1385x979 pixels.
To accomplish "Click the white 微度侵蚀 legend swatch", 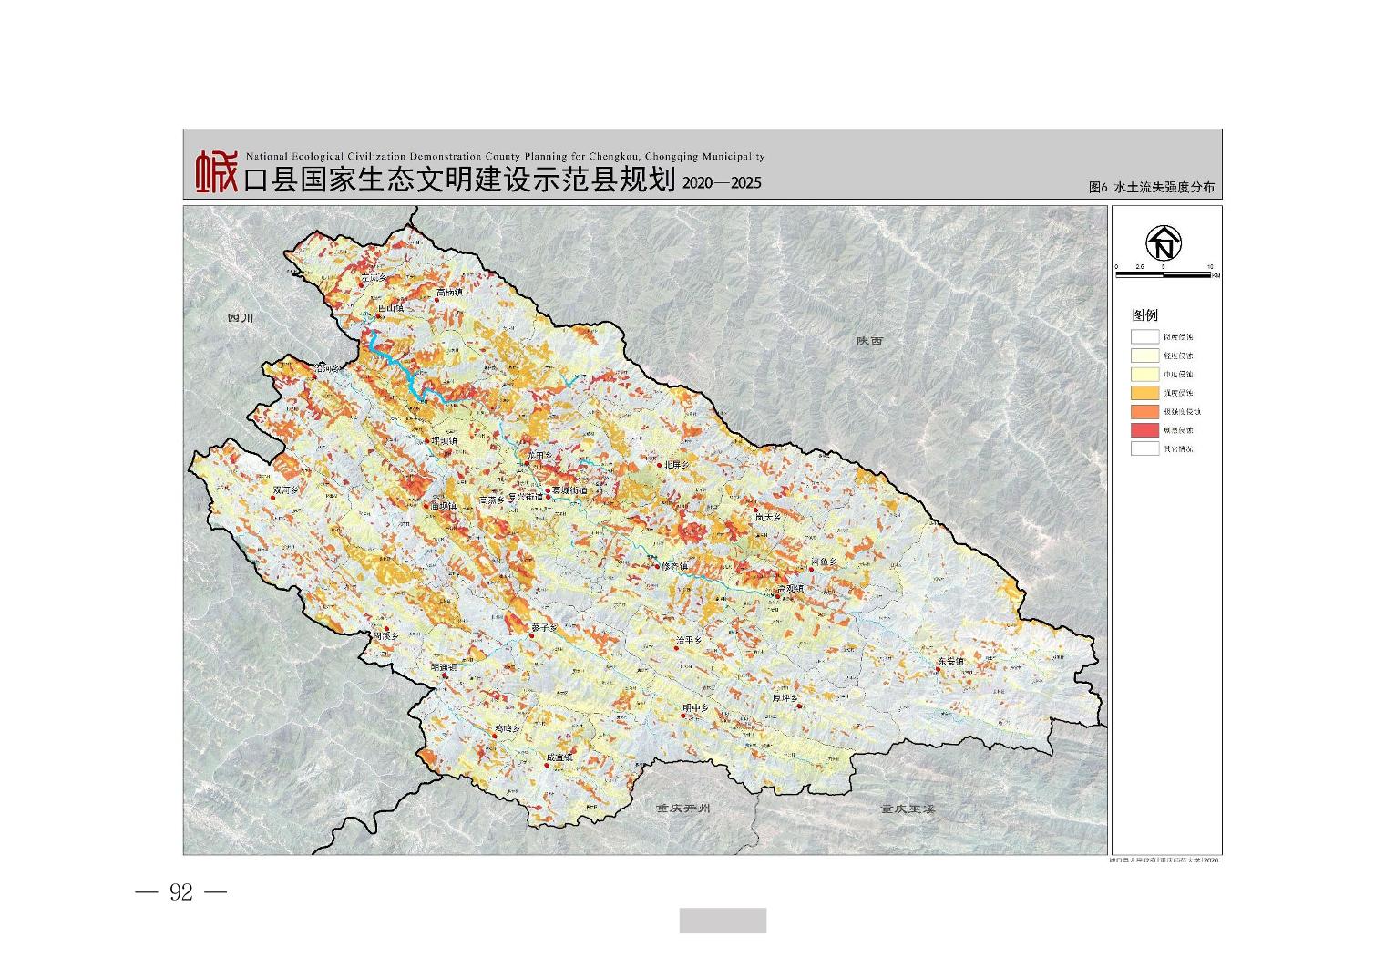I will (1144, 337).
